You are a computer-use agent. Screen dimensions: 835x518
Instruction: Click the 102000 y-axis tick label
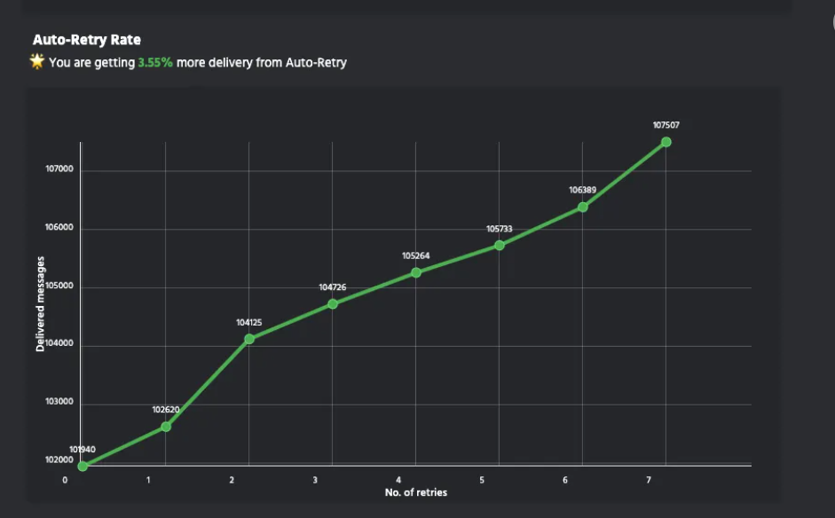[x=60, y=461]
